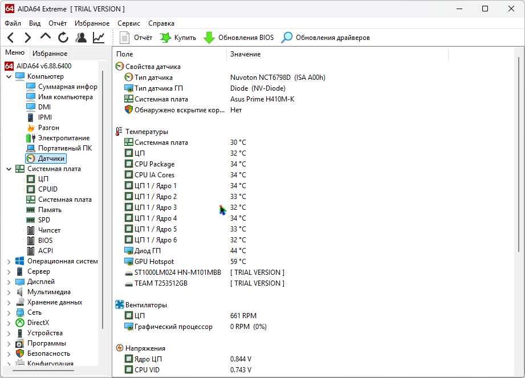Select the TEAM T253512GB drive row
The height and width of the screenshot is (378, 525).
tap(204, 283)
